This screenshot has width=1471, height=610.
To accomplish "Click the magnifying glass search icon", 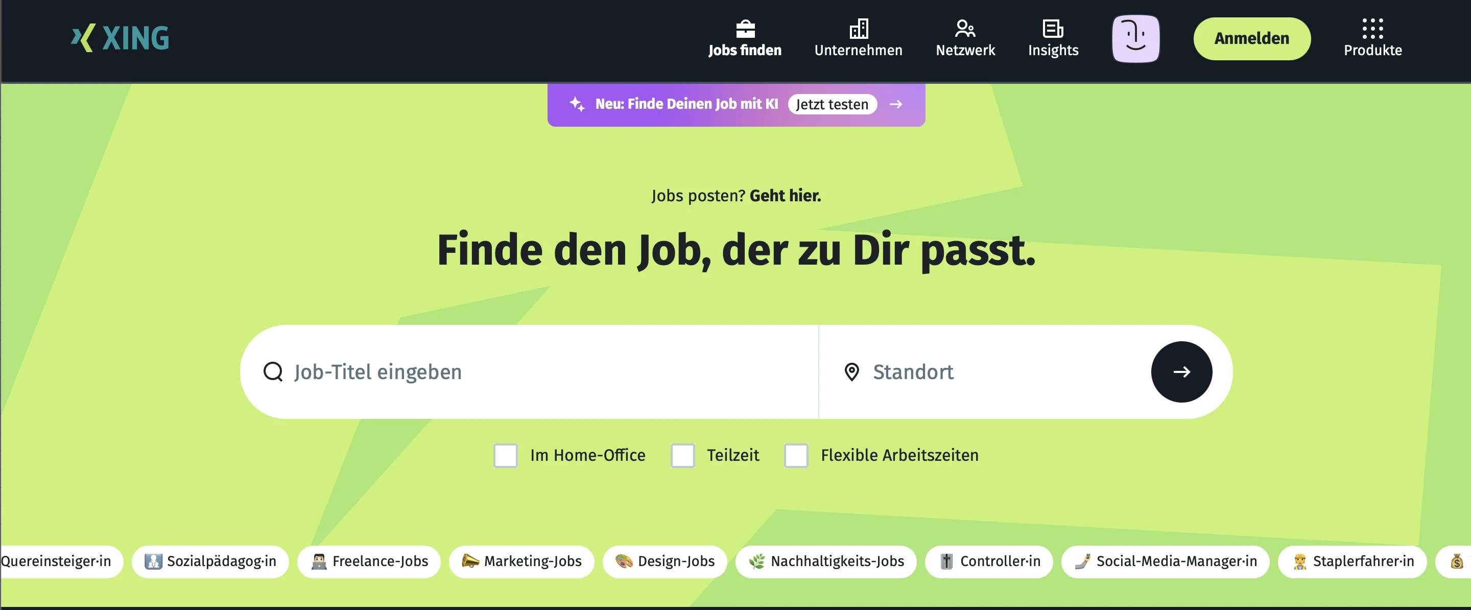I will pos(273,372).
